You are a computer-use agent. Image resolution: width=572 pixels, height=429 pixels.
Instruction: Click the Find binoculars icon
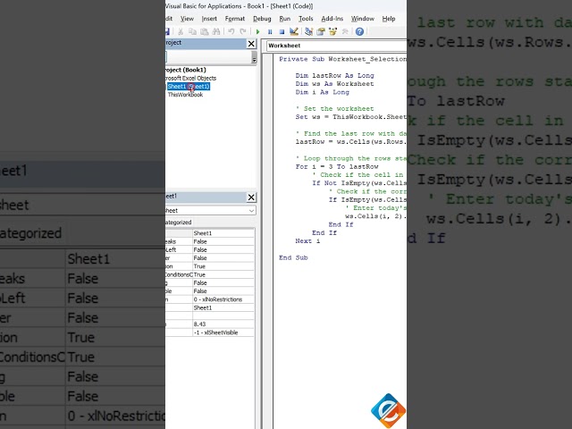click(x=216, y=32)
